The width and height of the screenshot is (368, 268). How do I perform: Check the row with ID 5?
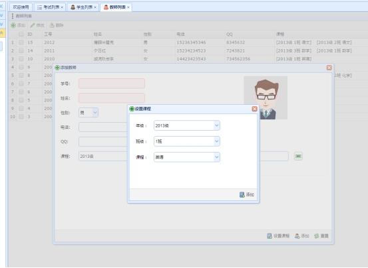coord(21,100)
